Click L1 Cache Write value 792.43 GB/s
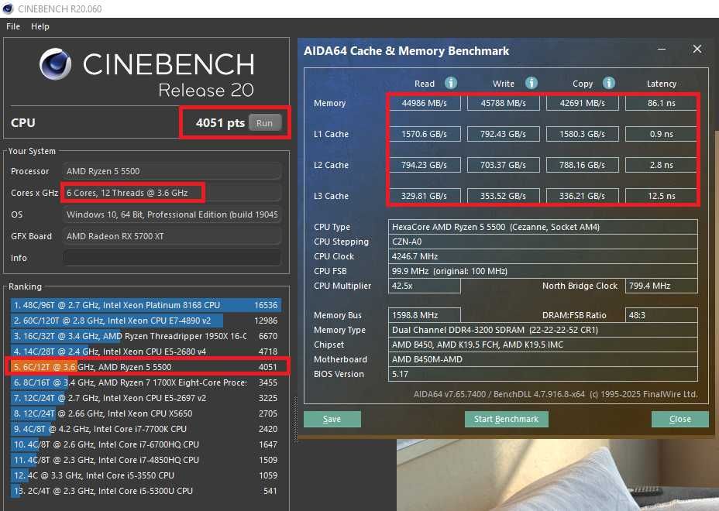This screenshot has height=511, width=719. tap(503, 134)
